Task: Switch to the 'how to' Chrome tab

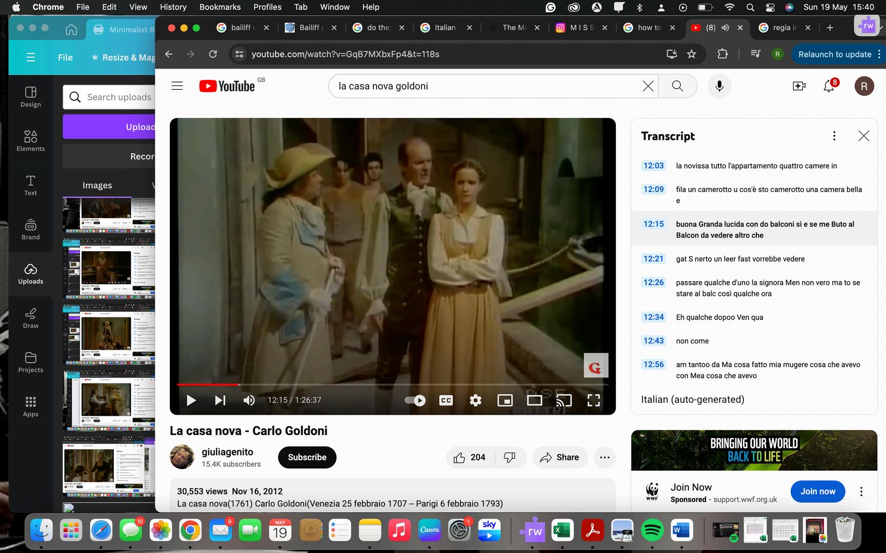Action: (x=649, y=28)
